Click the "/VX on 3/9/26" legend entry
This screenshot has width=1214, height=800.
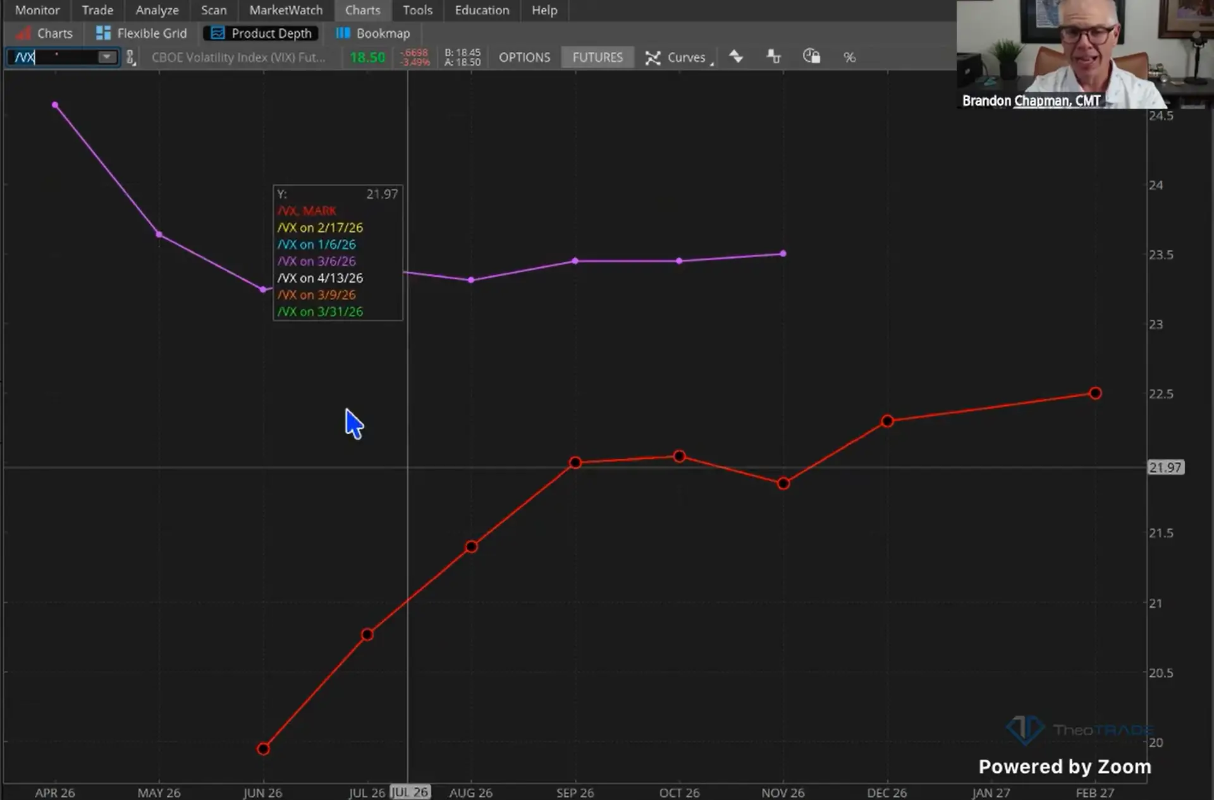click(x=316, y=295)
